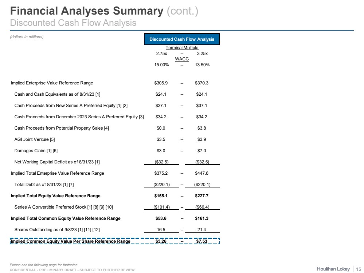
Task: Select the $3.26 per share value
Action: coord(161,241)
